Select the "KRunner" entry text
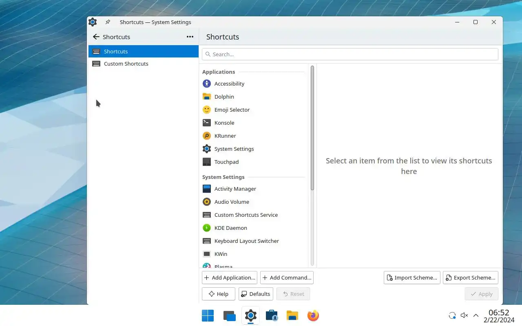522x326 pixels. 225,136
